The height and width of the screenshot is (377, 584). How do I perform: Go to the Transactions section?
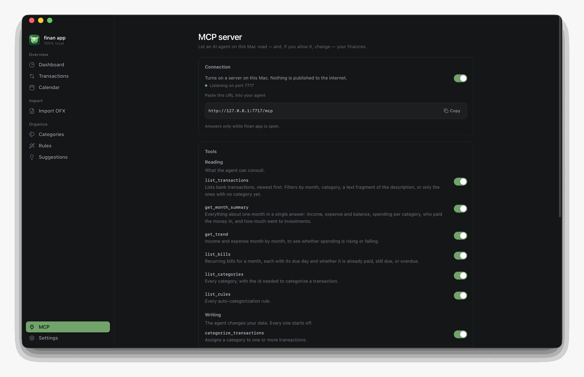[x=68, y=76]
